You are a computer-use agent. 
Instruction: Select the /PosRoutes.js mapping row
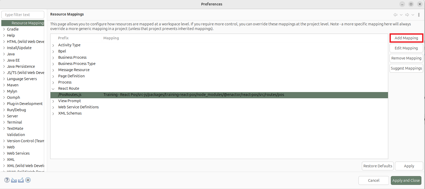coord(219,95)
